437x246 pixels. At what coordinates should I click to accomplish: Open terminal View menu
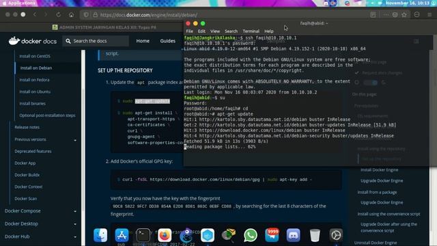pyautogui.click(x=215, y=31)
